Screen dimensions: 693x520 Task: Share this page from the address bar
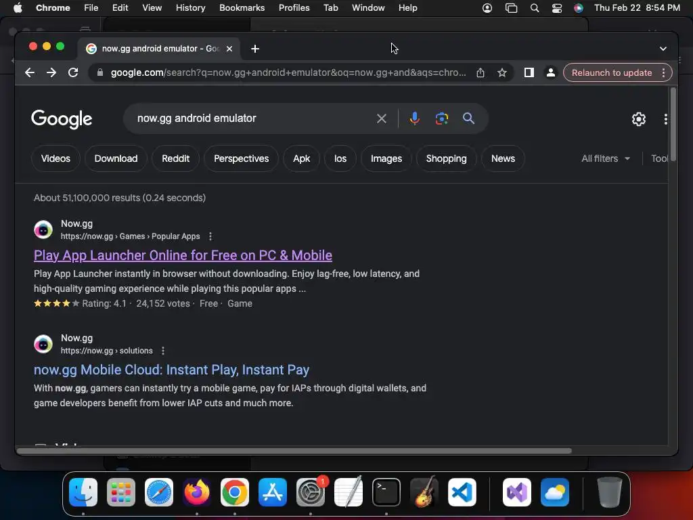coord(480,72)
